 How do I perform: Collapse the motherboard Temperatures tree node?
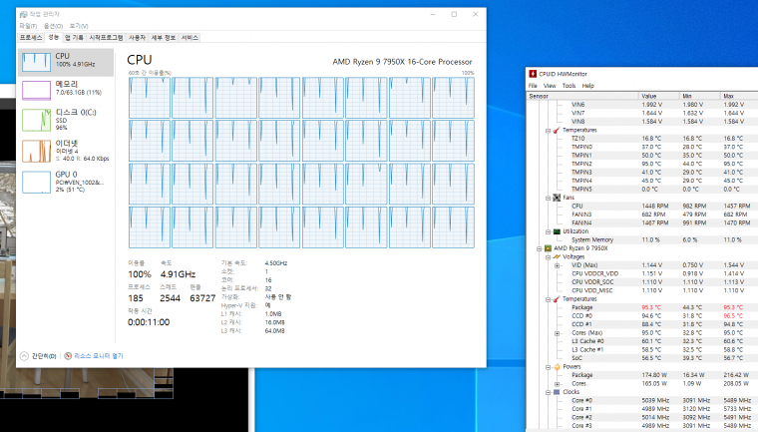tap(548, 130)
